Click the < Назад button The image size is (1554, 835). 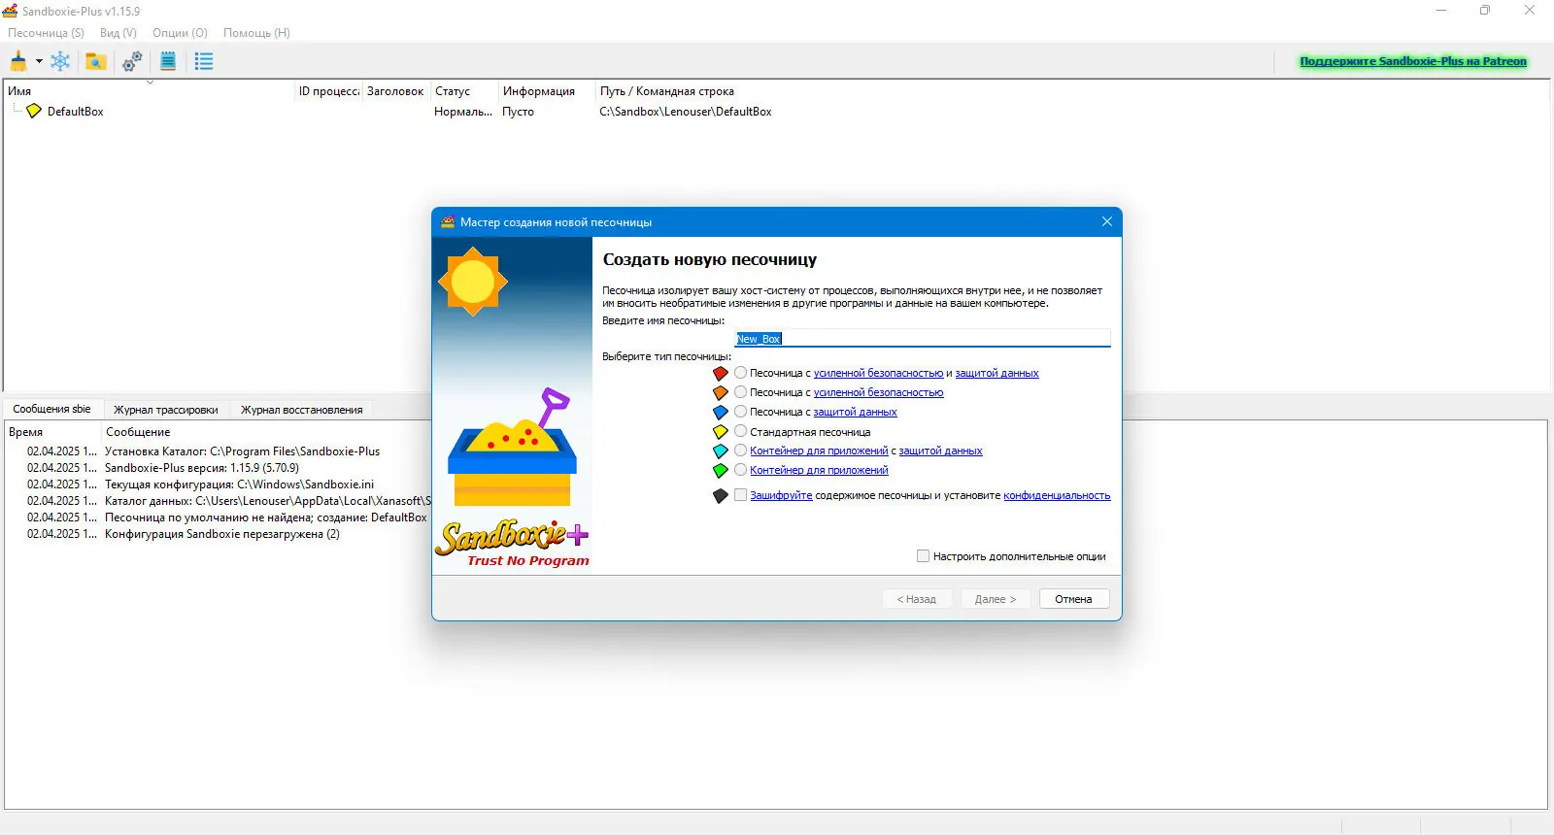pyautogui.click(x=917, y=599)
